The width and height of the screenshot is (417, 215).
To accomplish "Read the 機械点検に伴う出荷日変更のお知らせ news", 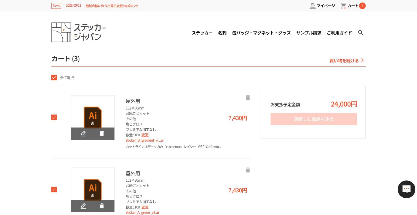I will [x=112, y=6].
